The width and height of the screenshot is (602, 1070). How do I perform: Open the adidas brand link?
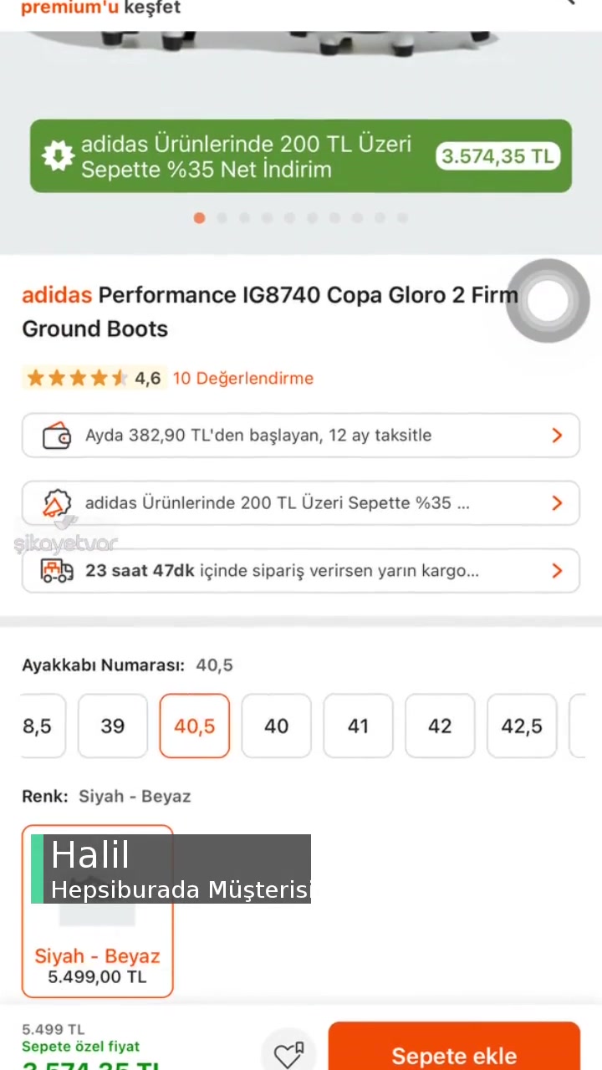(57, 295)
